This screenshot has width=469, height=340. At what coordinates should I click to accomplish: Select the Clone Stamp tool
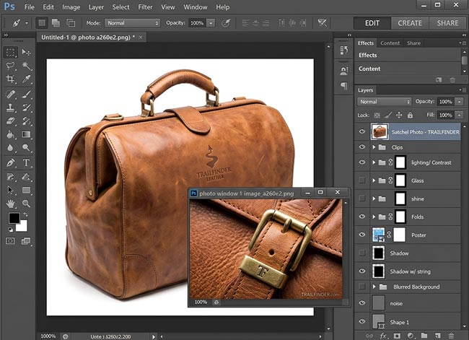click(x=11, y=108)
